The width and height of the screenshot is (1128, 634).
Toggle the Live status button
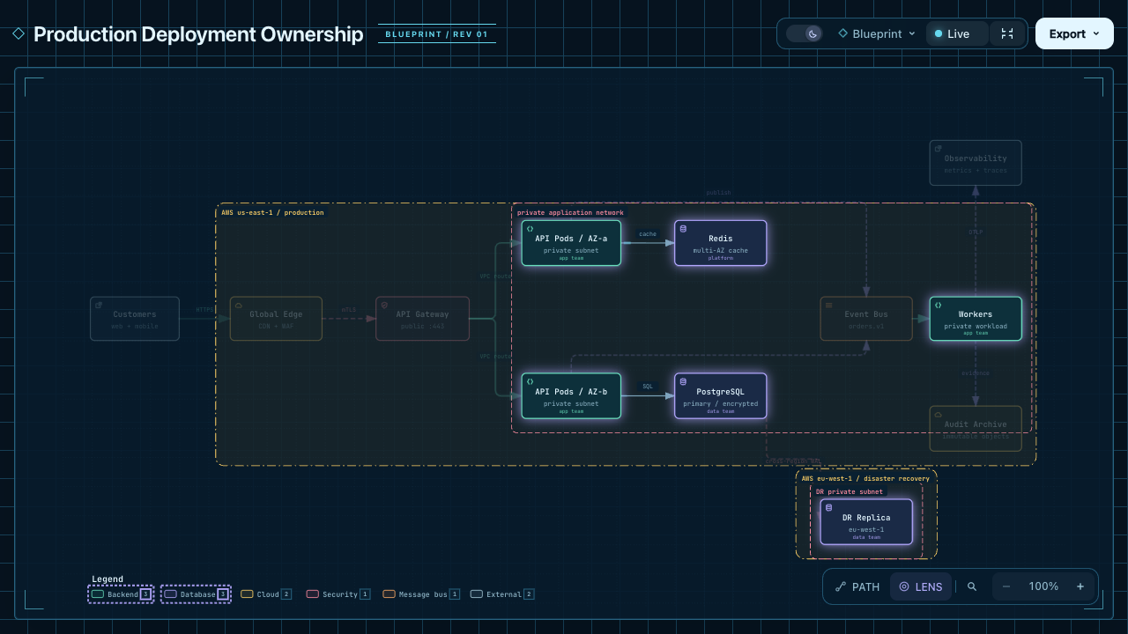pos(957,33)
